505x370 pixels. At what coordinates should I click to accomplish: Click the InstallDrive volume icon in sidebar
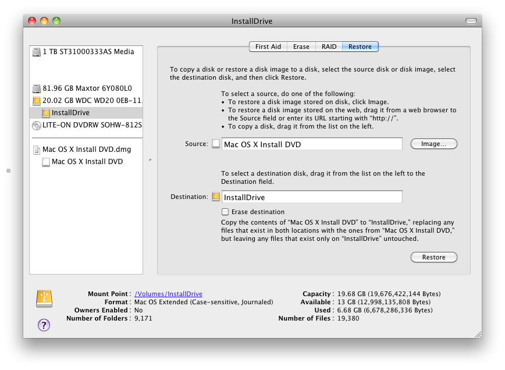coord(46,113)
